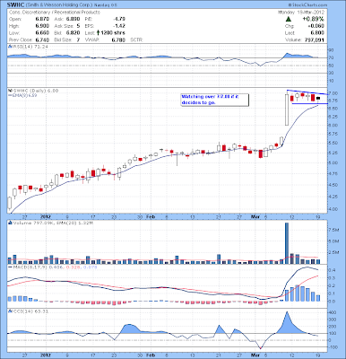Viewport: 346px width, 359px height.
Task: Click the High value 6.900
Action: [x=42, y=26]
